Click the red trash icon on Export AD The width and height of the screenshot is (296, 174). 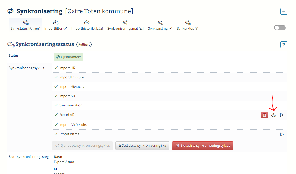coord(264,115)
